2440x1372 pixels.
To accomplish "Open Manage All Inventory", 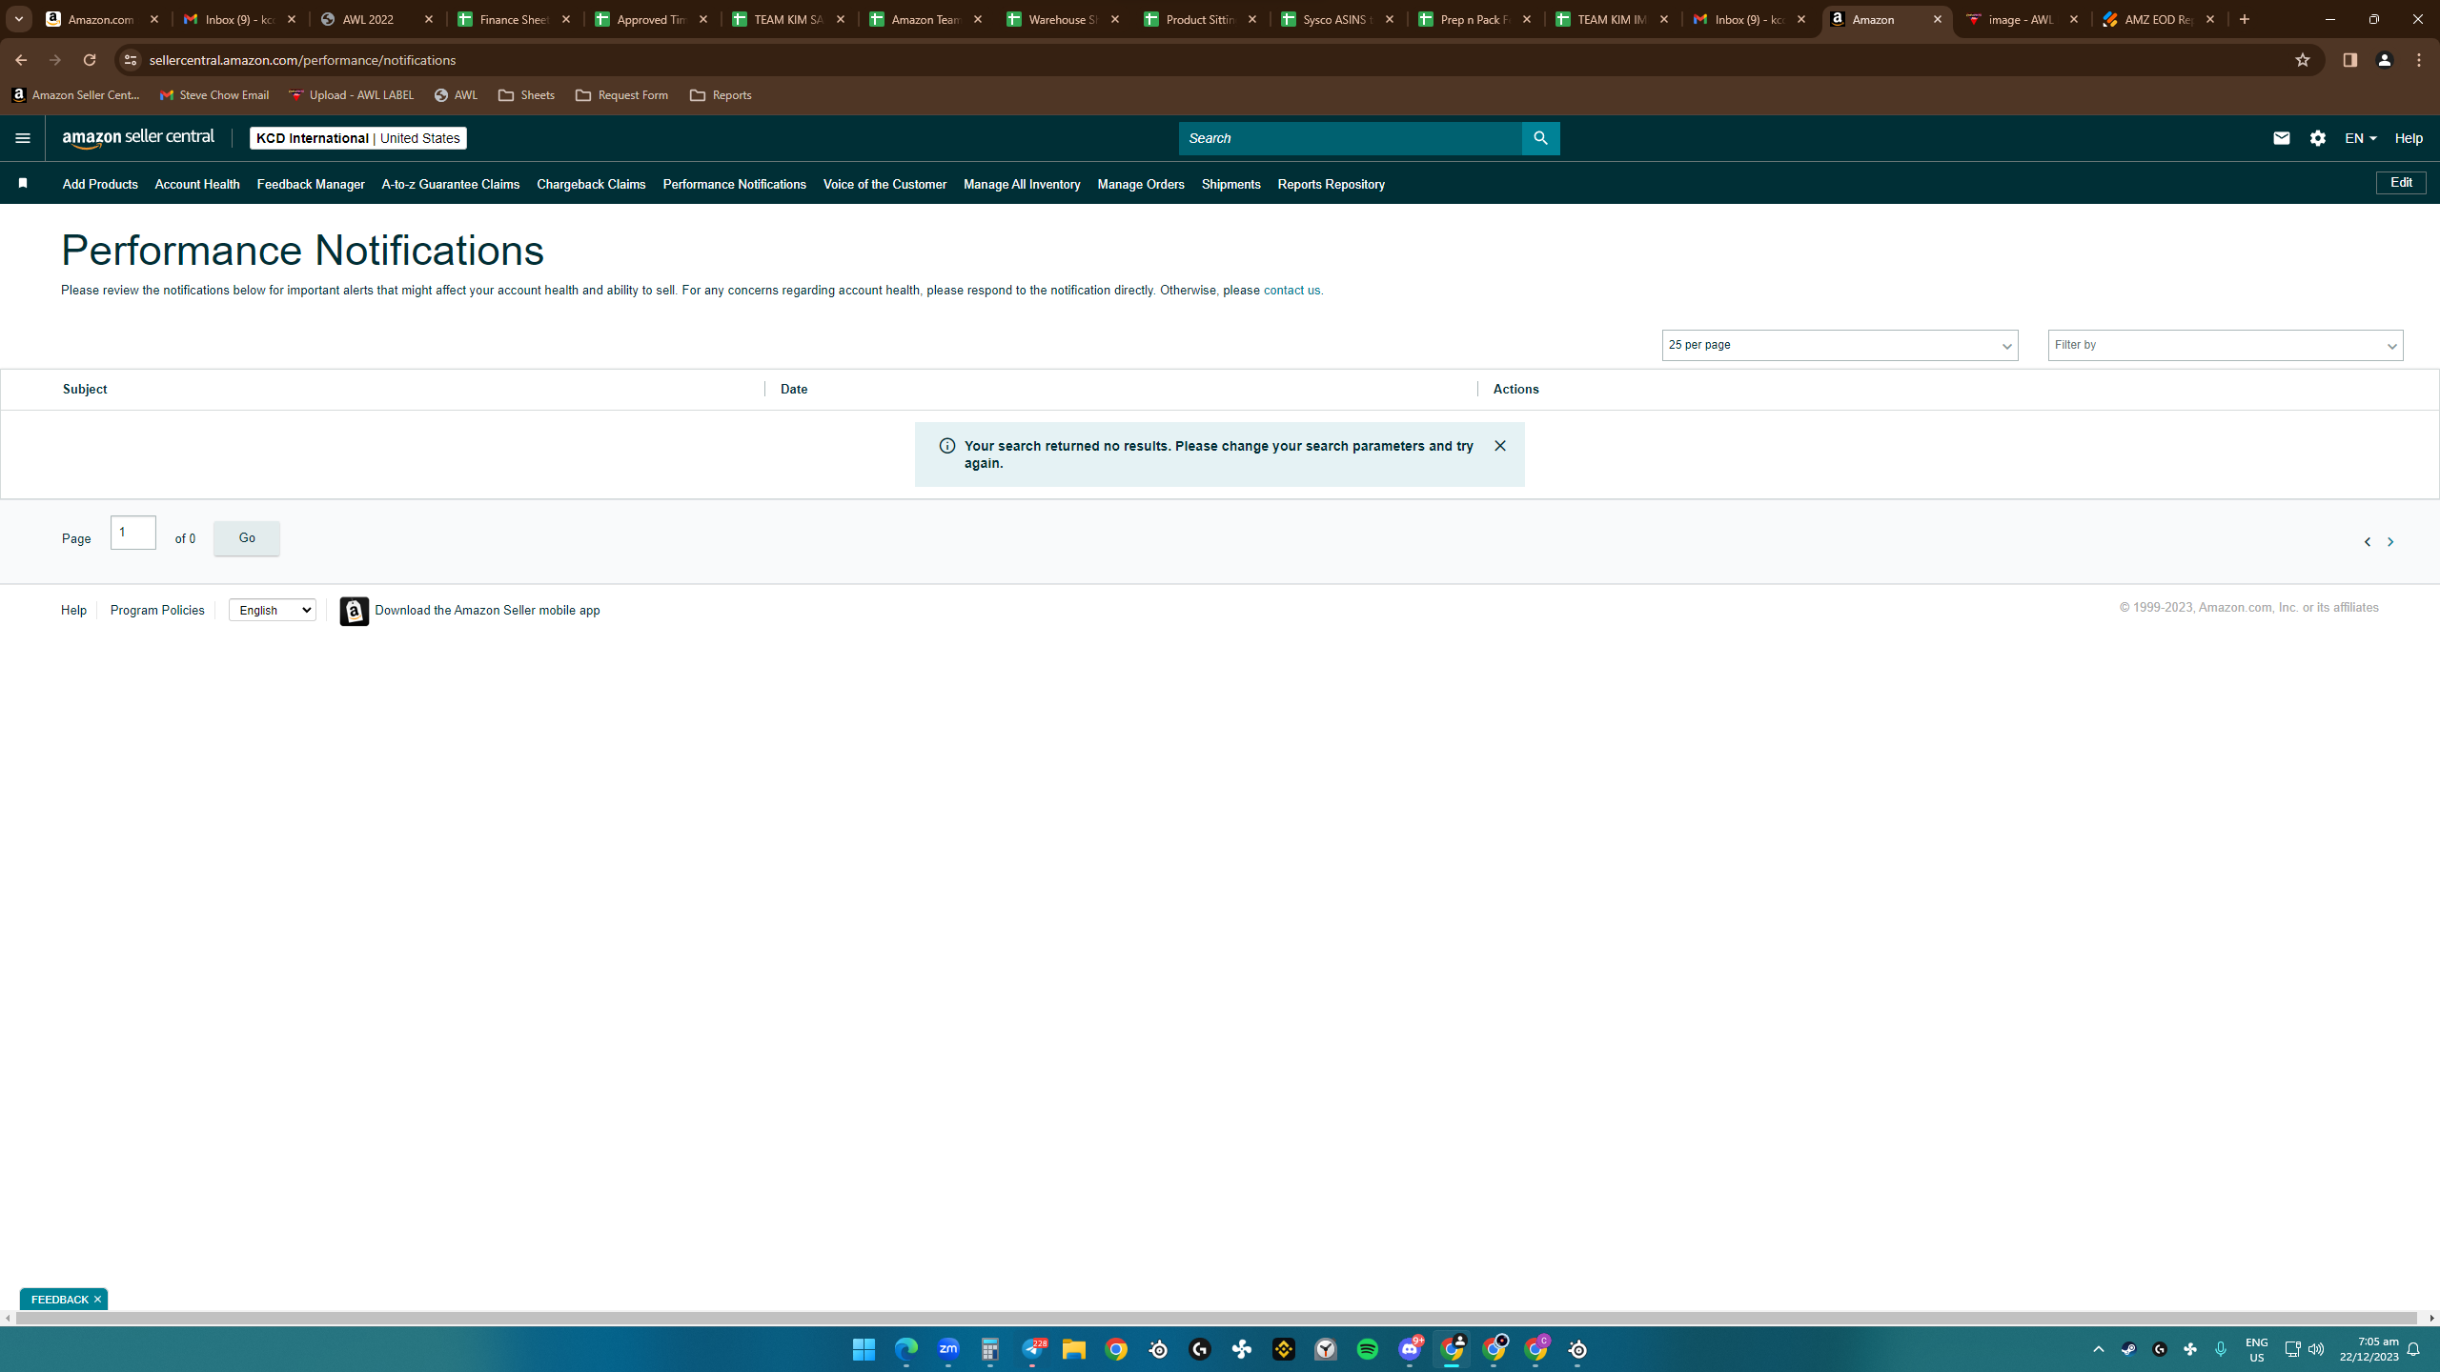I will pos(1022,184).
